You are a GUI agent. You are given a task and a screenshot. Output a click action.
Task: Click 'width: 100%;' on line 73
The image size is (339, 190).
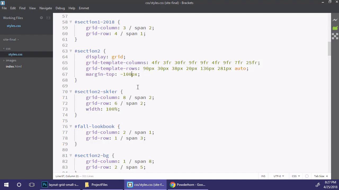click(103, 109)
